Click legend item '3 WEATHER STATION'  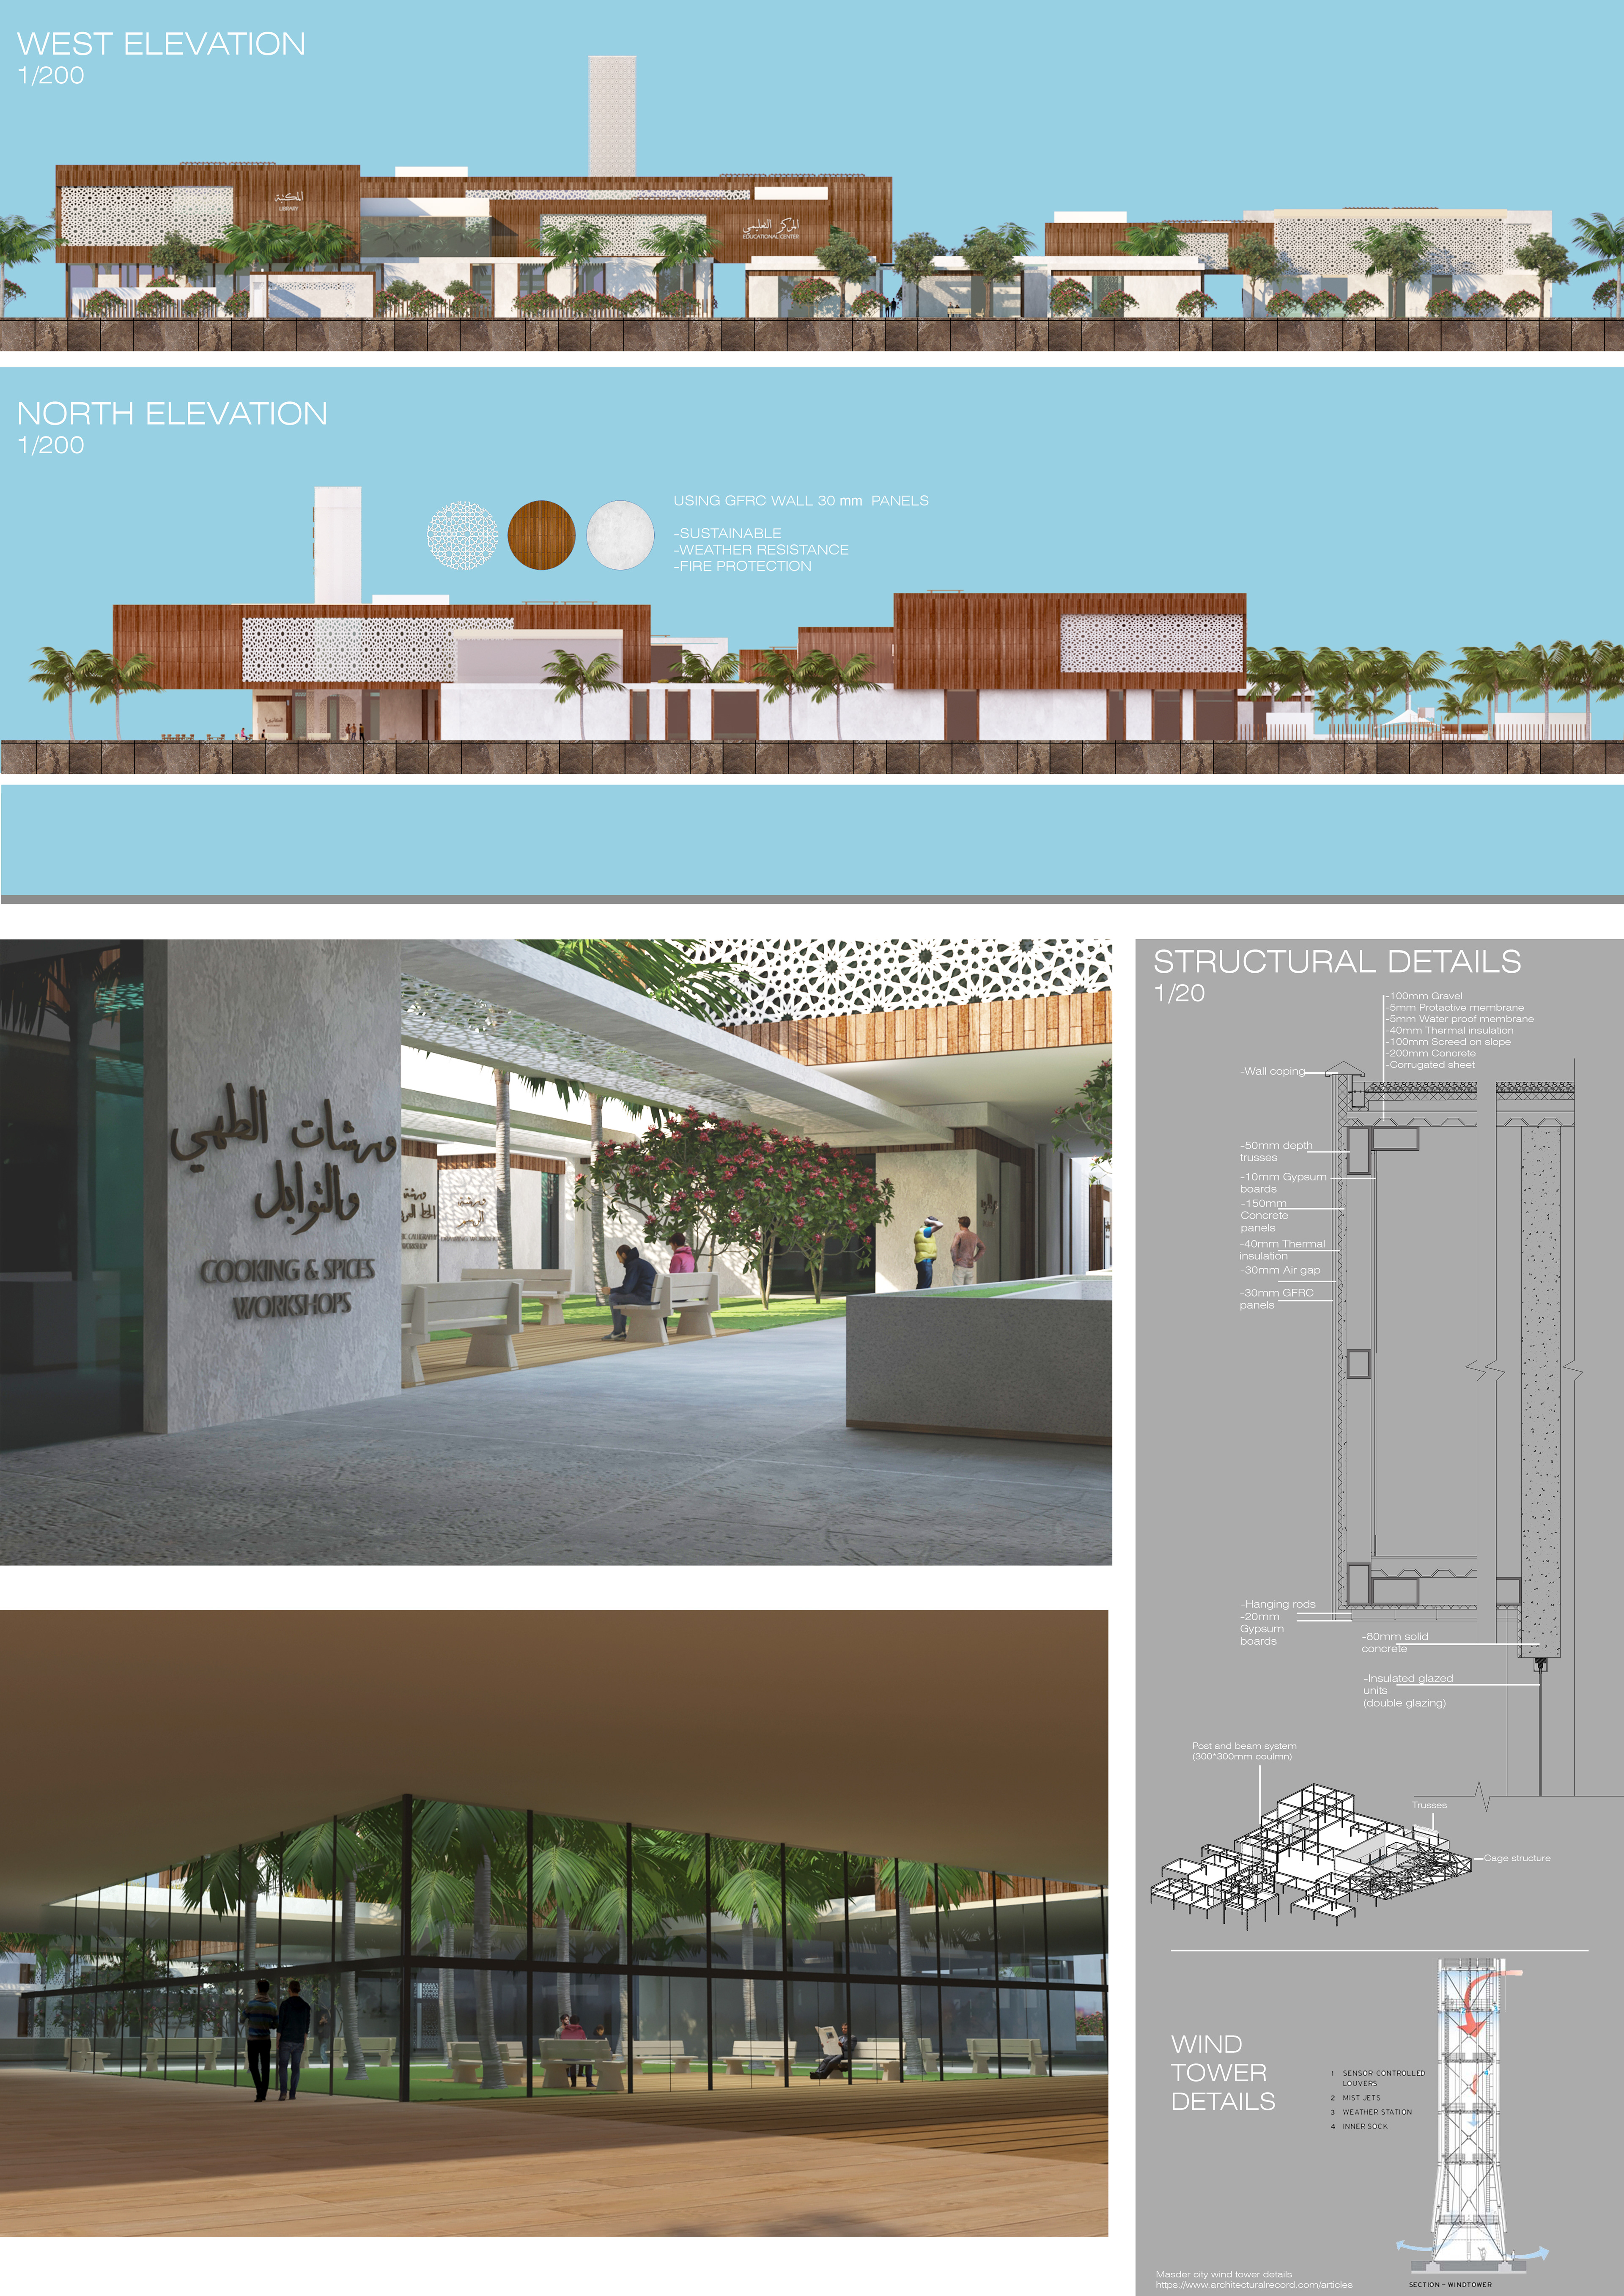[x=1371, y=2112]
